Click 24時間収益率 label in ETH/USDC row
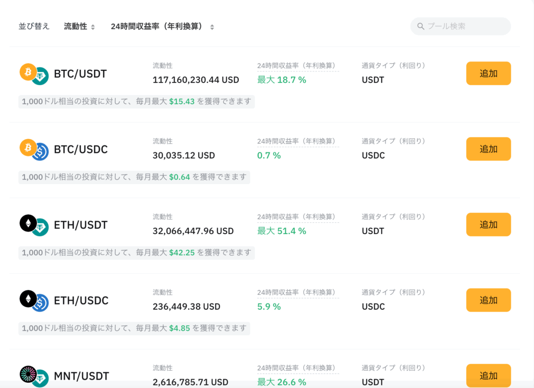The height and width of the screenshot is (388, 534). coord(298,293)
